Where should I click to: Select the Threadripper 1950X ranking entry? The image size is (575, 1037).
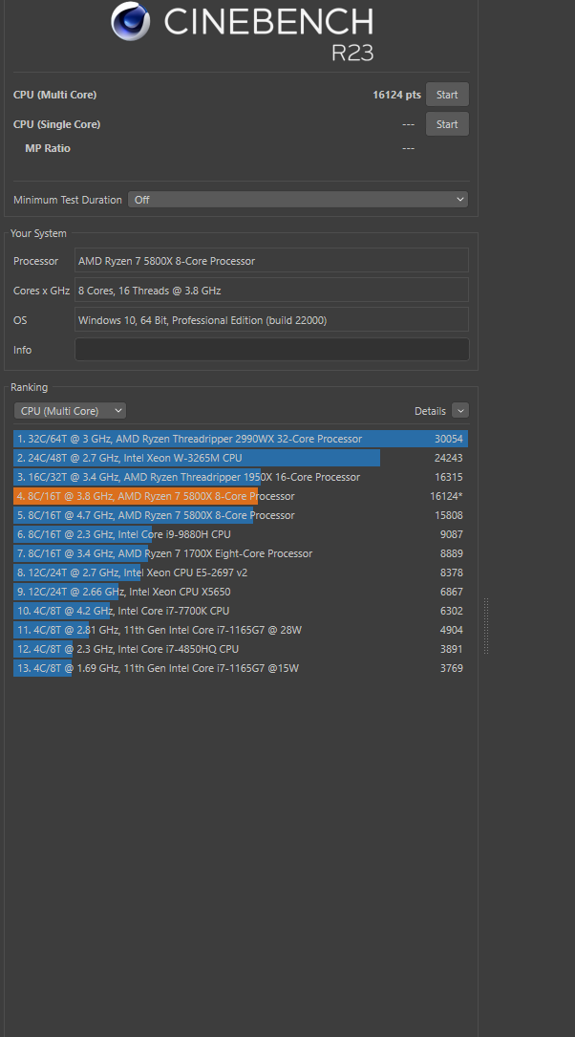tap(241, 477)
